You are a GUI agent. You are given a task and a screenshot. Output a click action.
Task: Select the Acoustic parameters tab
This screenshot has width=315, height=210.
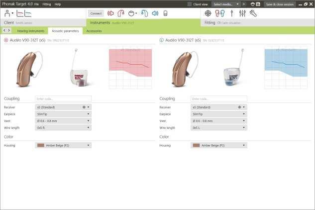coord(65,31)
